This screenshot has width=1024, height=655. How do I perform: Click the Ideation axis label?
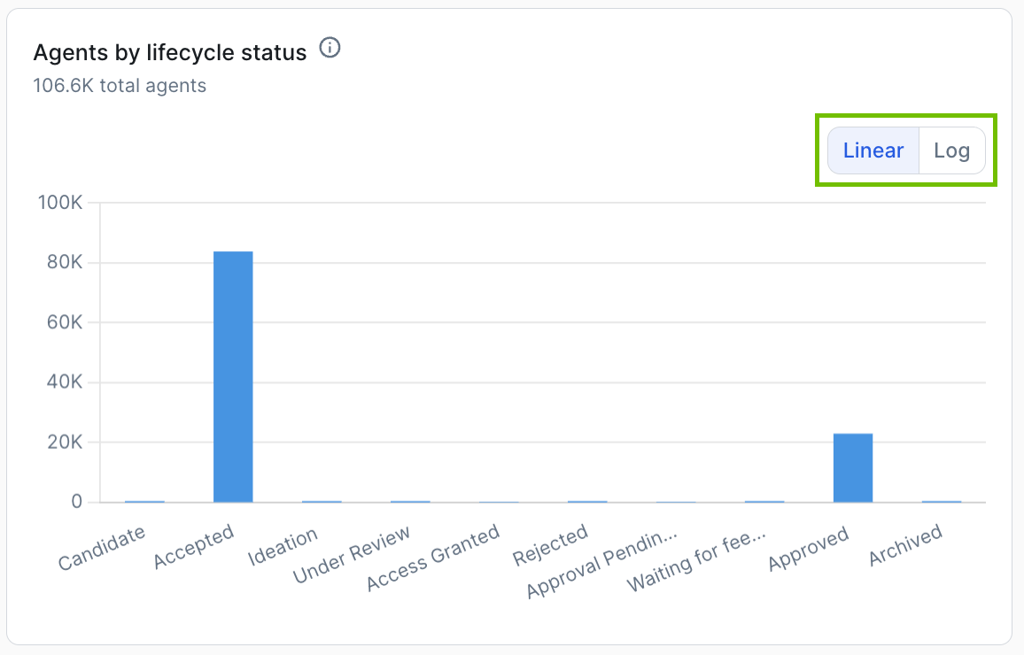283,546
